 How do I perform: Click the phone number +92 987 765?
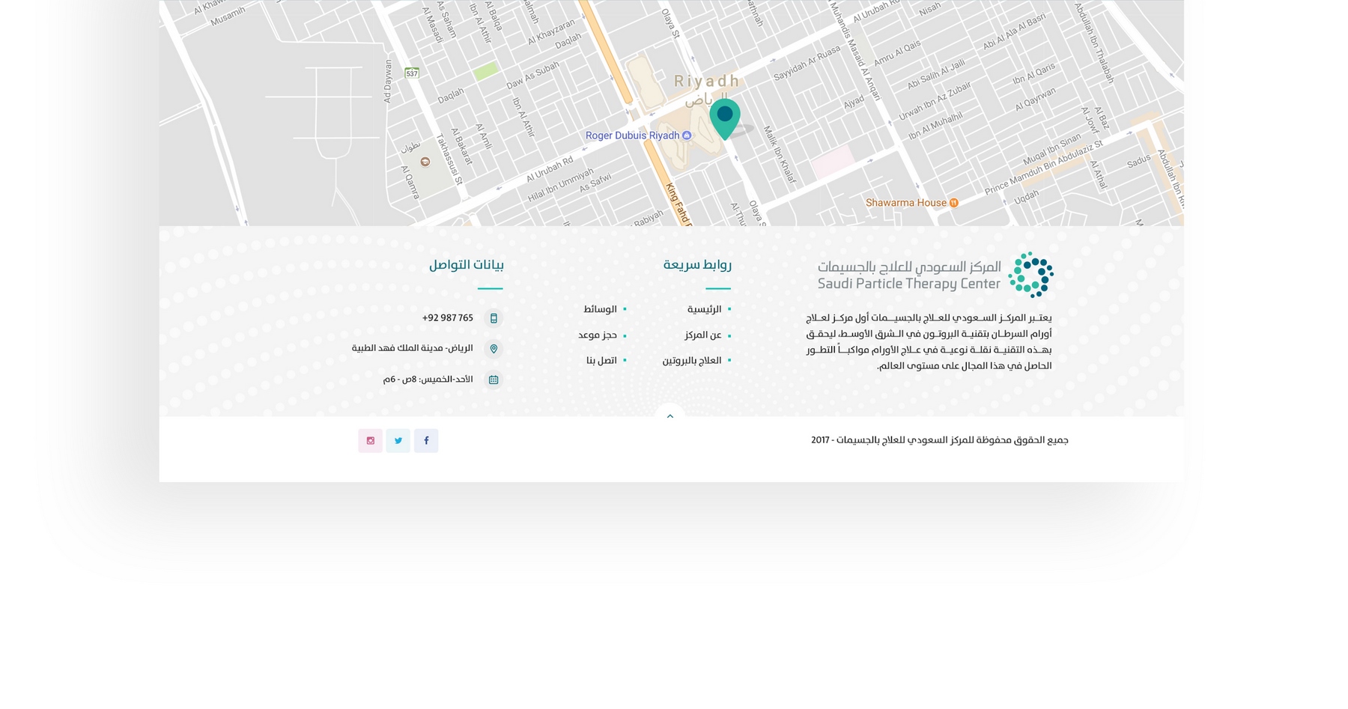pyautogui.click(x=448, y=318)
